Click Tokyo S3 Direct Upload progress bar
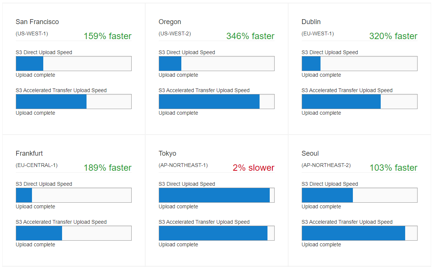The width and height of the screenshot is (433, 267). [216, 195]
